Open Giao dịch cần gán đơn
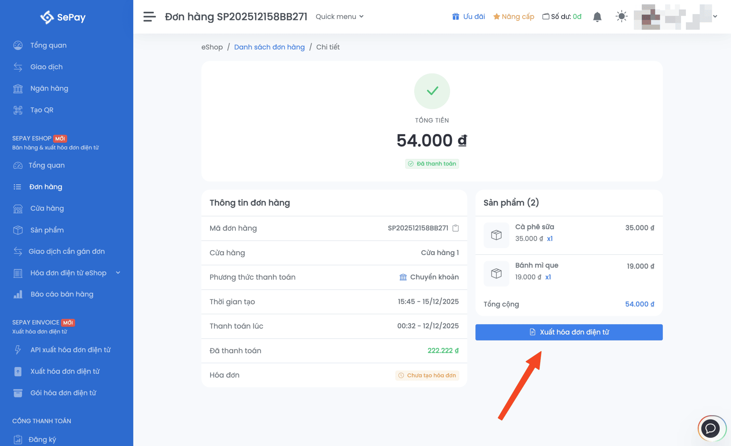The height and width of the screenshot is (446, 731). [x=66, y=251]
